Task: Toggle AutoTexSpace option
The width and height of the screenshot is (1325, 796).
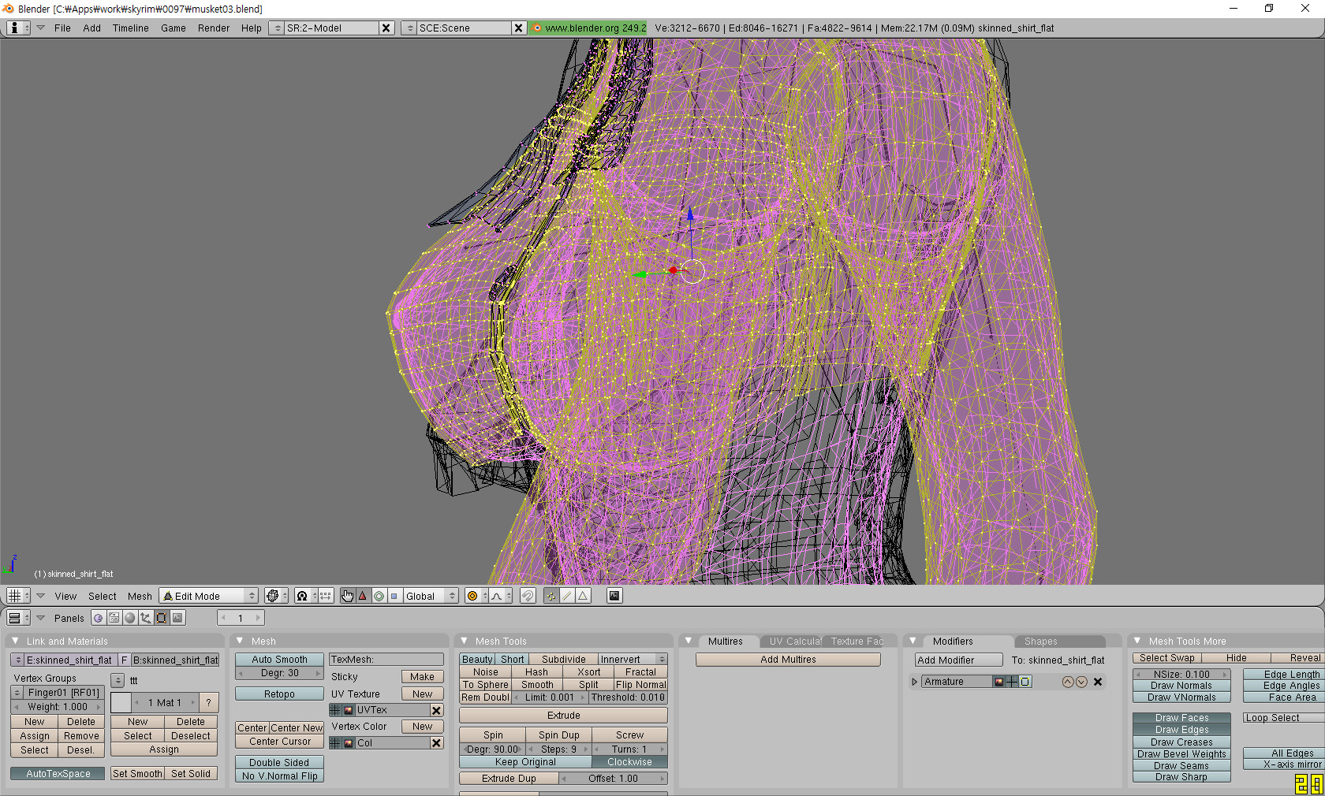Action: 58,774
